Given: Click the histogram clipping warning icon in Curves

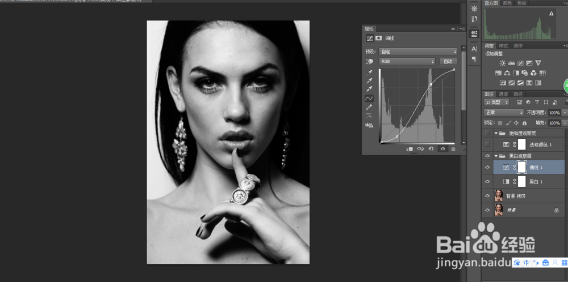Looking at the screenshot, I should (x=369, y=125).
